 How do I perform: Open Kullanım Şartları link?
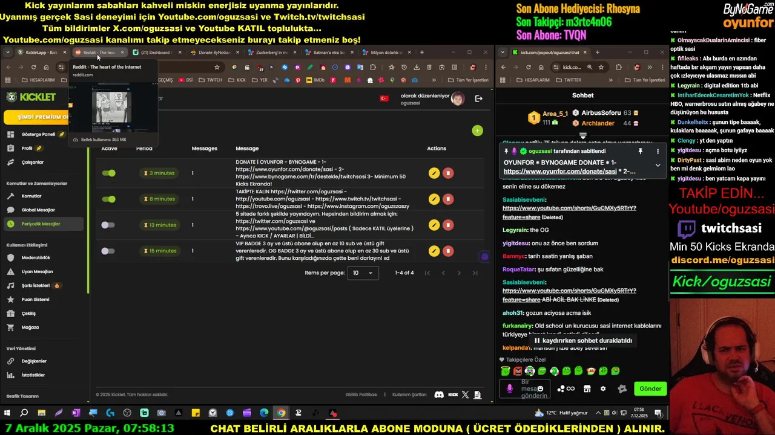[409, 395]
